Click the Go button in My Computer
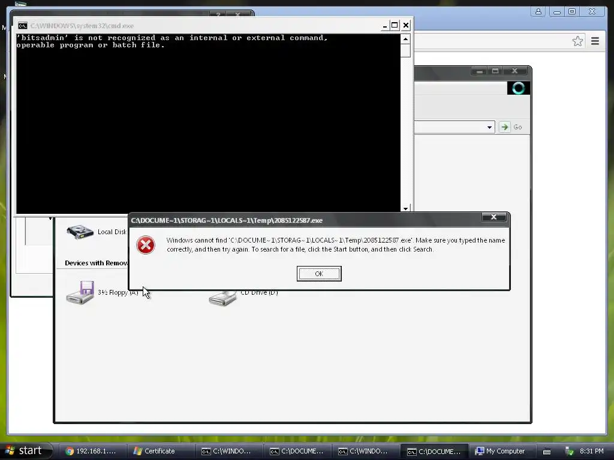 511,127
